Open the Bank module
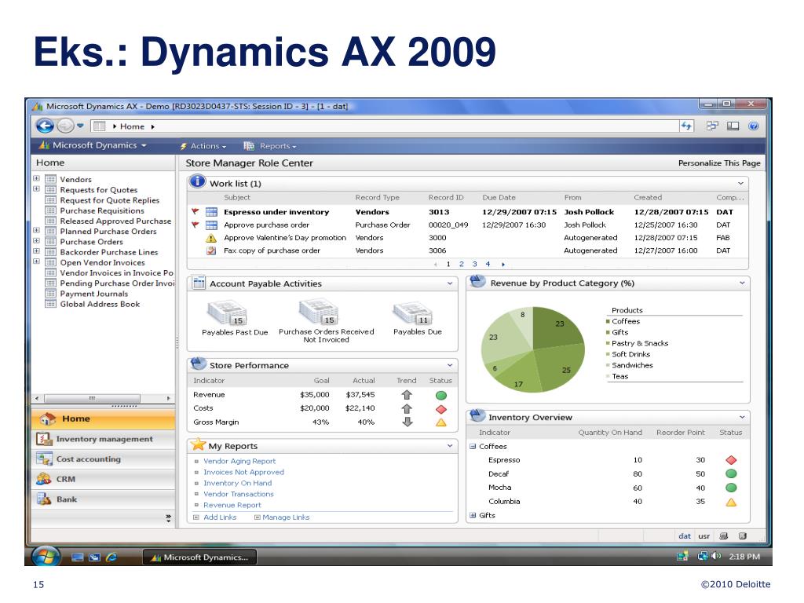Image resolution: width=804 pixels, height=603 pixels. click(x=103, y=499)
